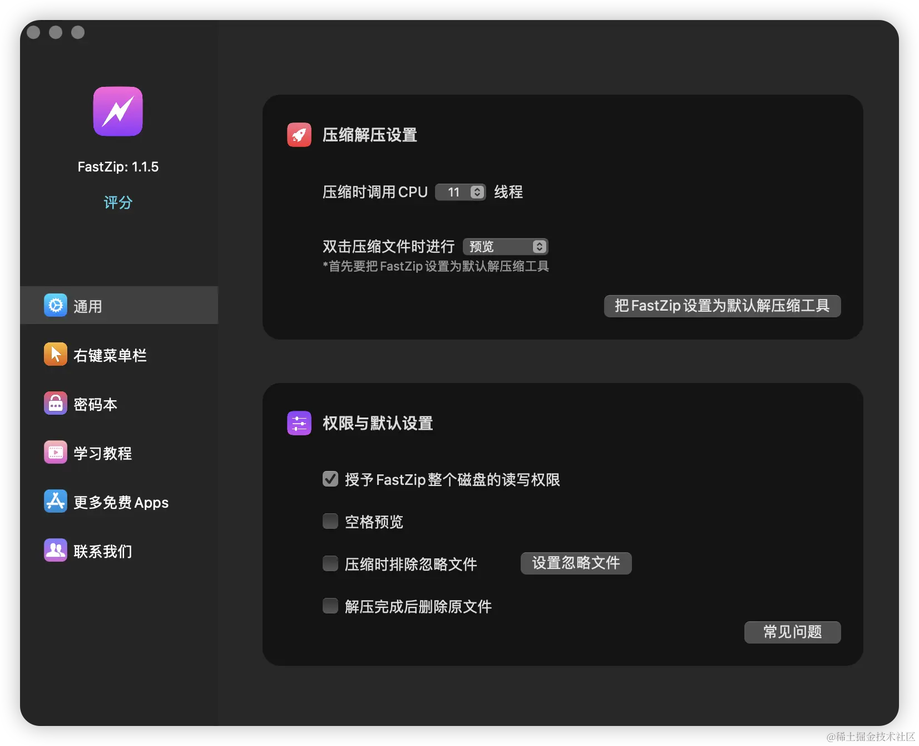Click the 评分 link under the version number
Viewport: 919px width, 746px height.
(117, 203)
